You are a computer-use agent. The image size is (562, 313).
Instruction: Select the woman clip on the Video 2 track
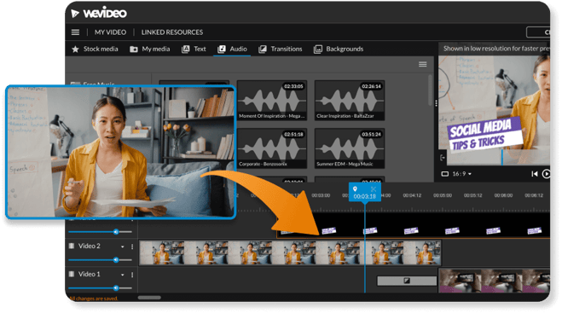coord(290,252)
